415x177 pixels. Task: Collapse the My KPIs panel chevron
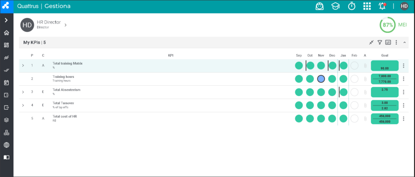[x=404, y=42]
